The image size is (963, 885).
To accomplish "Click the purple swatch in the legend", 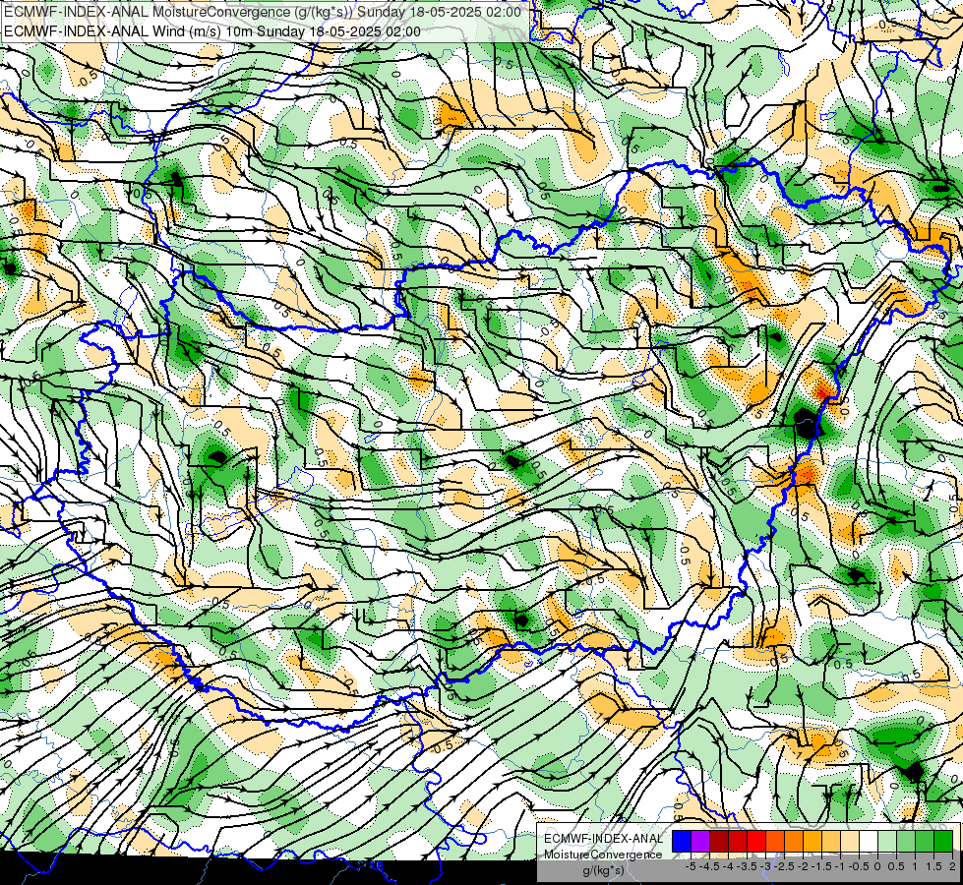I will point(700,842).
